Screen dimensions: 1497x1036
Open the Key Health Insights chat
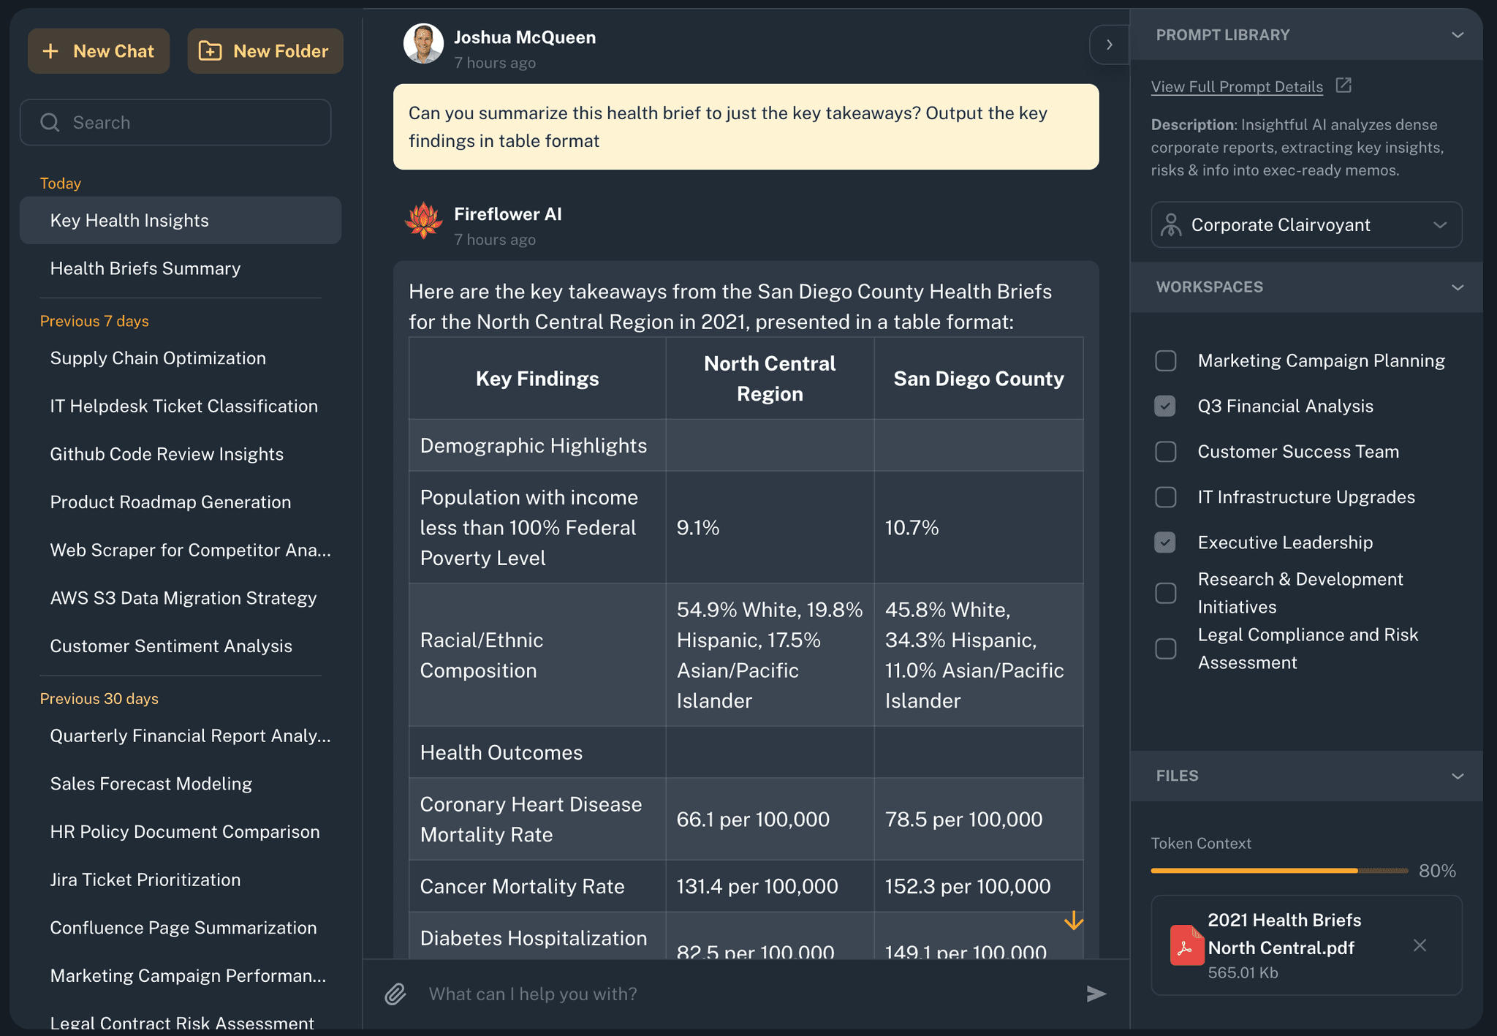tap(181, 220)
